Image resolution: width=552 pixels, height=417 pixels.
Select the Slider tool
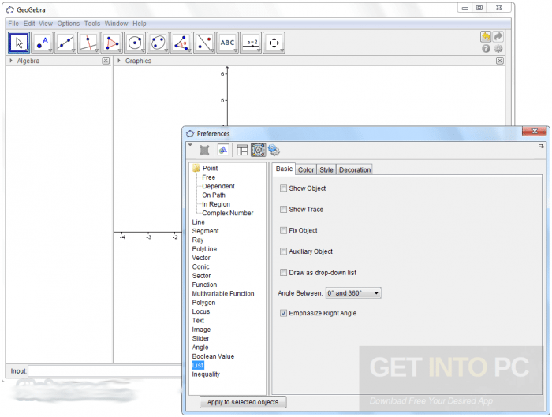click(251, 43)
